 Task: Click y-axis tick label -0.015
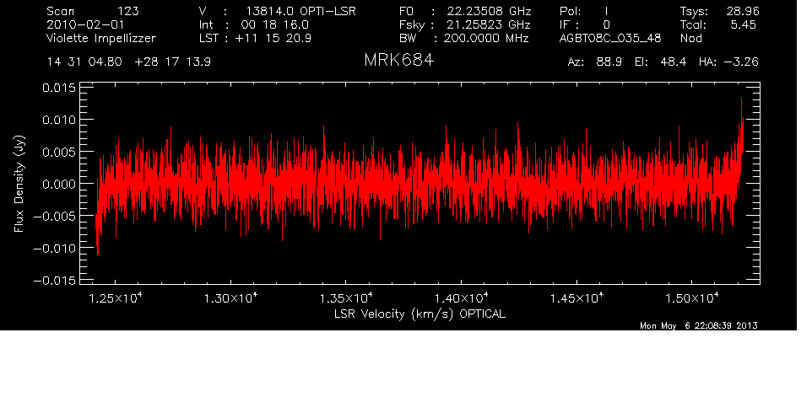click(54, 280)
